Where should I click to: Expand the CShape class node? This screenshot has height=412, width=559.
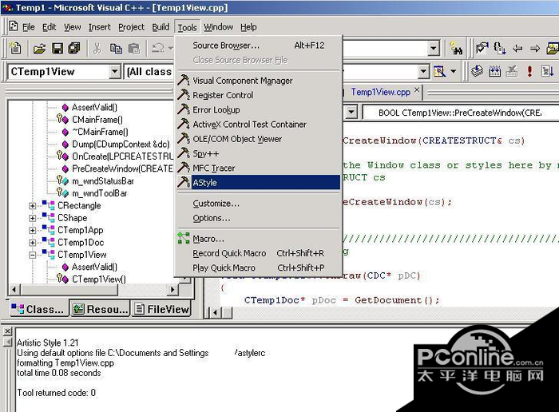[33, 218]
